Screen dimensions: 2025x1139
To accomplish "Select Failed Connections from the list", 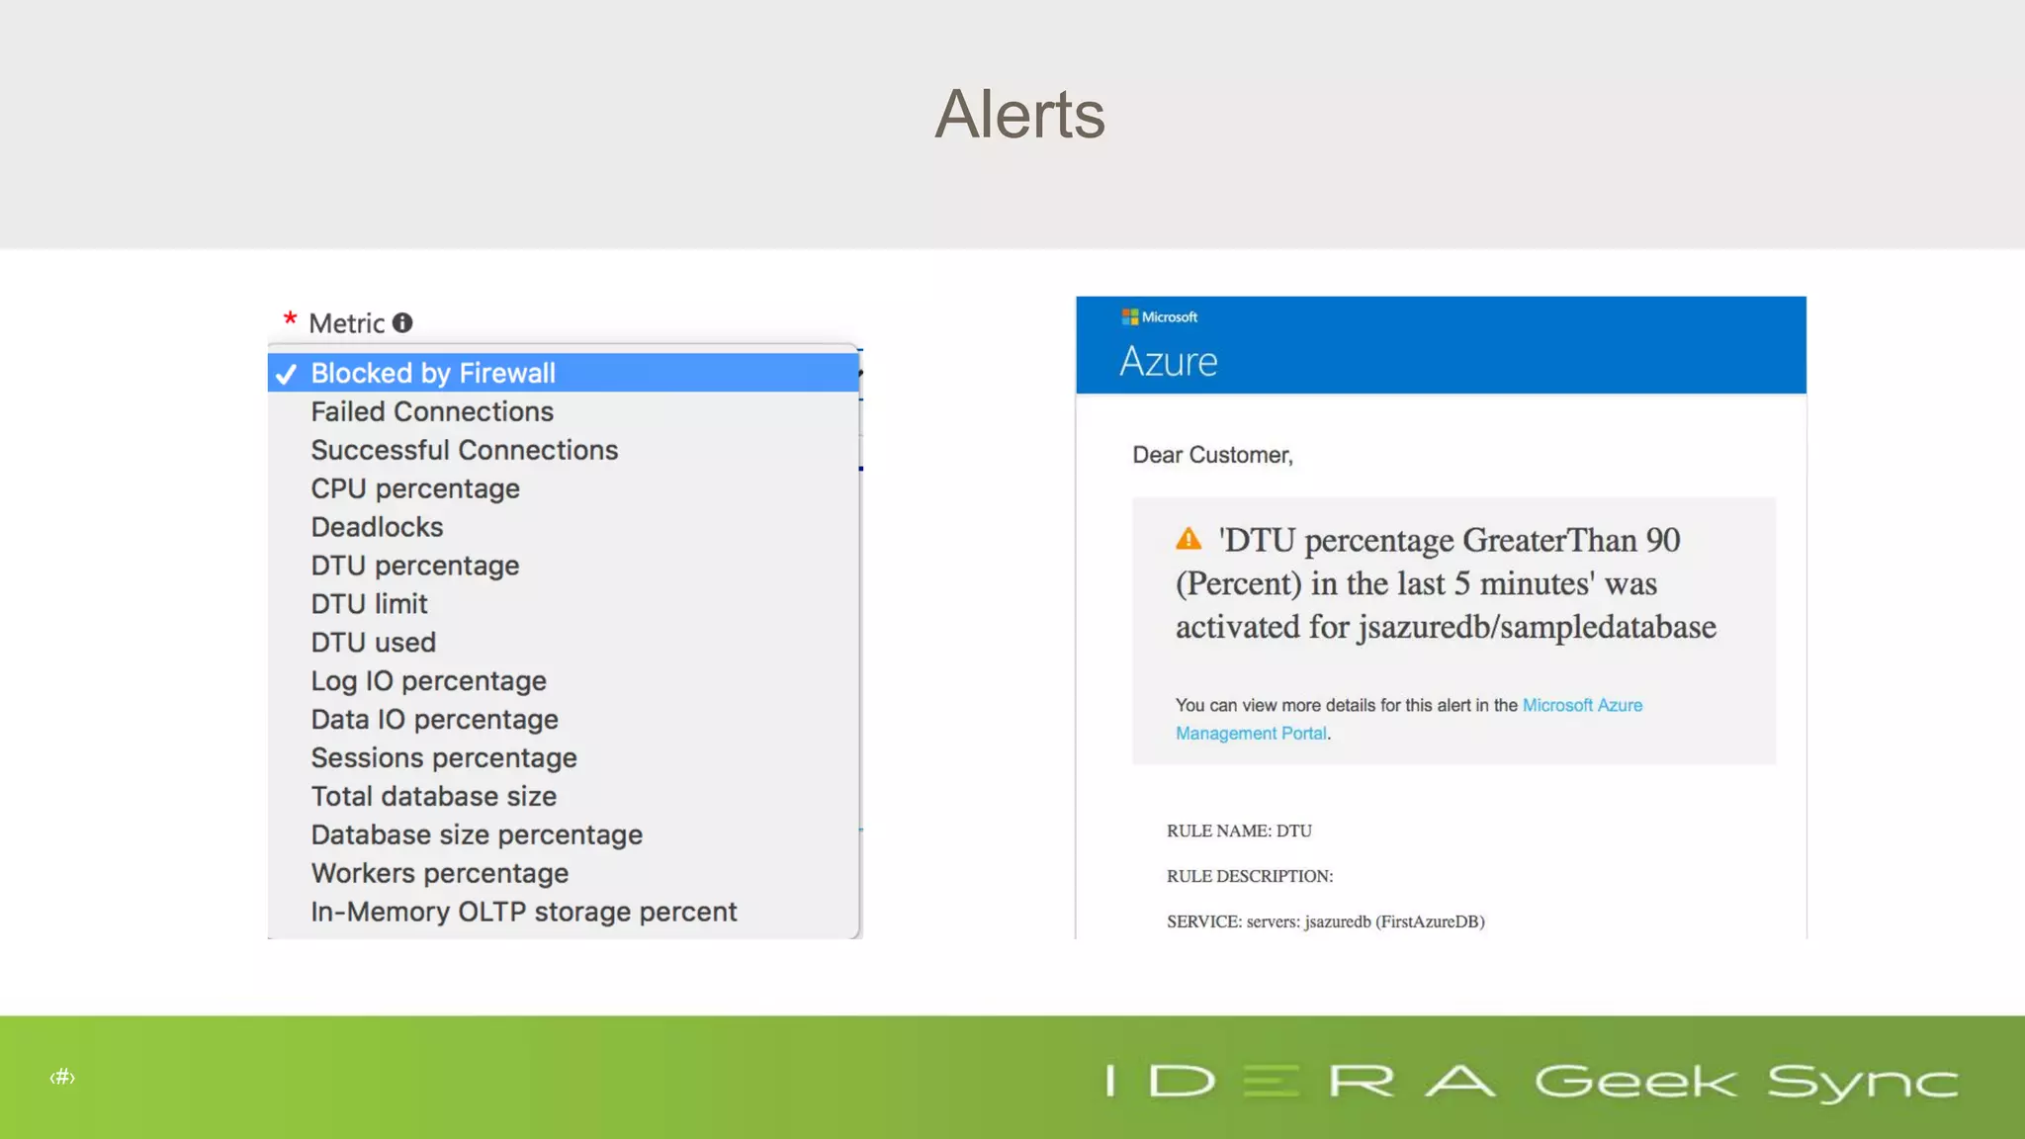I will [x=564, y=411].
